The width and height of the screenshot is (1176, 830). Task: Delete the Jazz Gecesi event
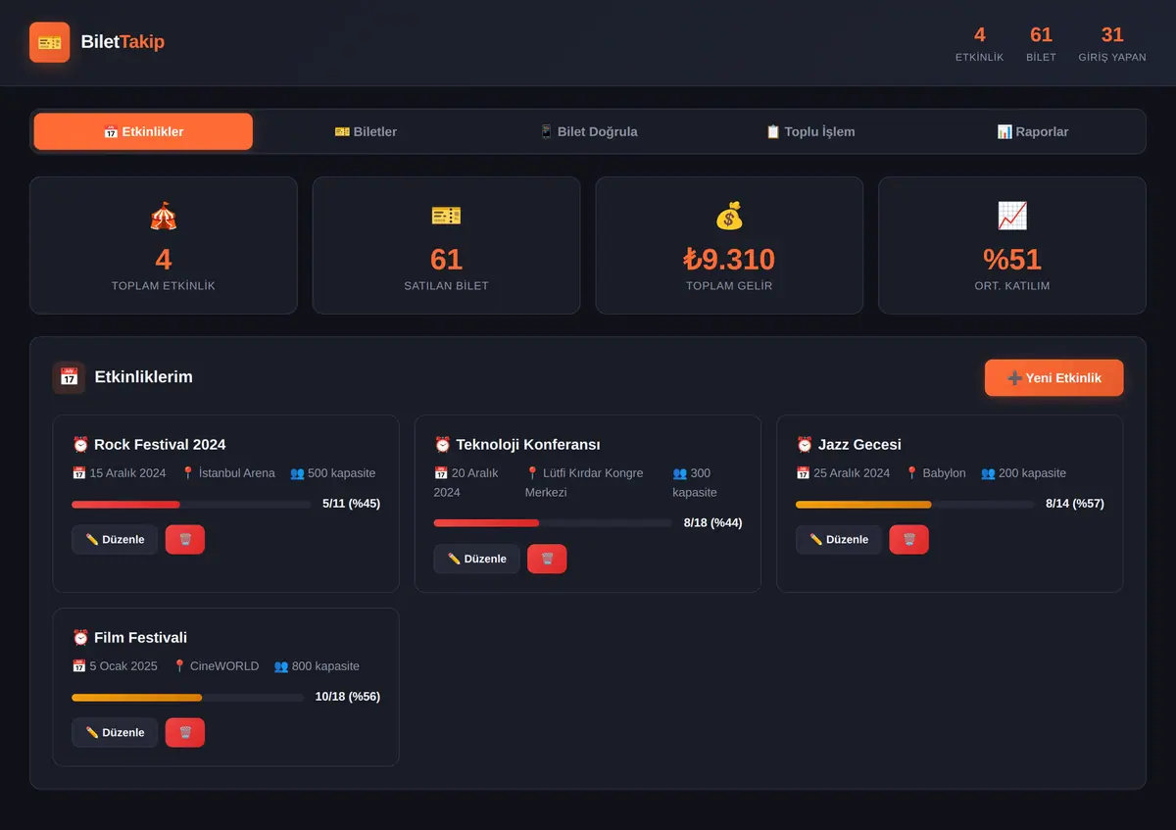(x=908, y=540)
